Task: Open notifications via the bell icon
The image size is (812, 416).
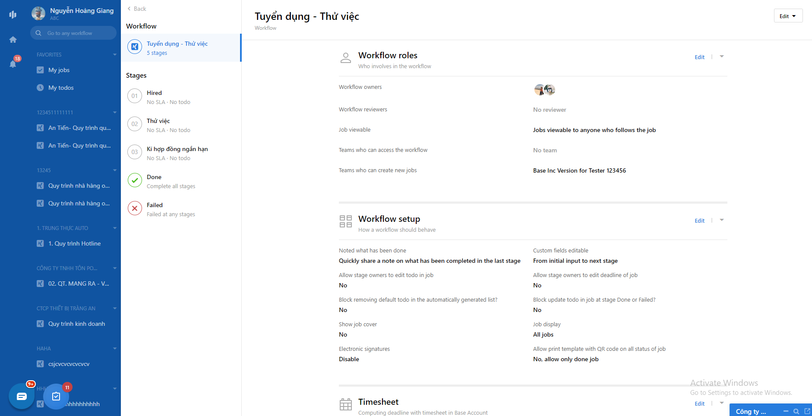Action: pos(13,64)
